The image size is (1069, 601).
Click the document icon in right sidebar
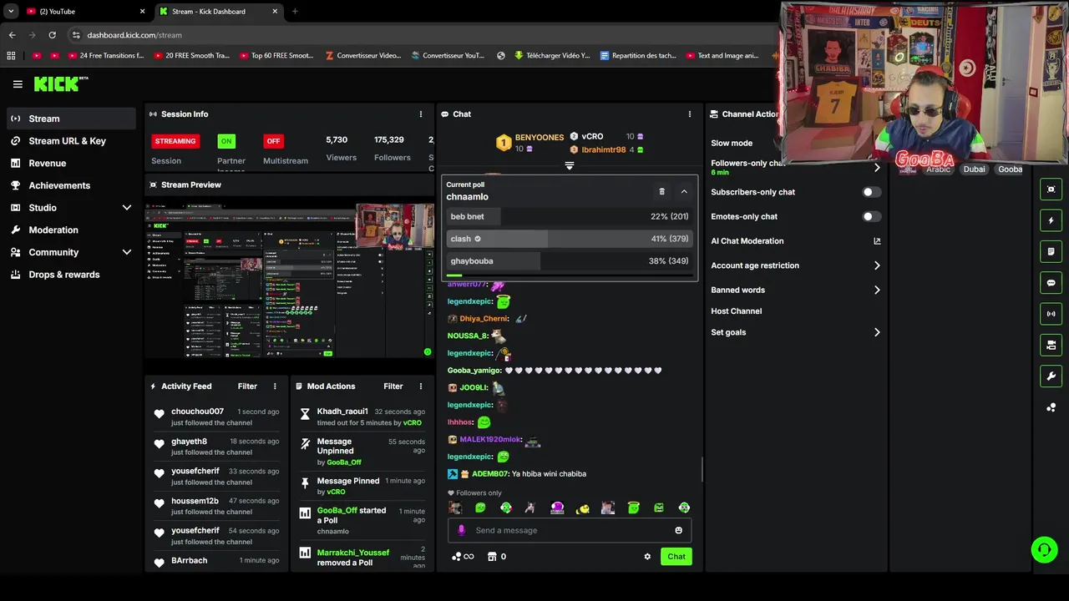pos(1051,251)
